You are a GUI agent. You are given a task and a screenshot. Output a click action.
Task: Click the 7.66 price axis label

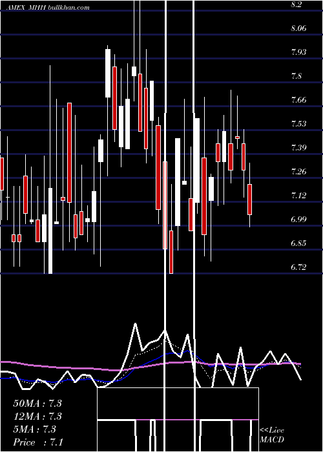click(x=298, y=100)
